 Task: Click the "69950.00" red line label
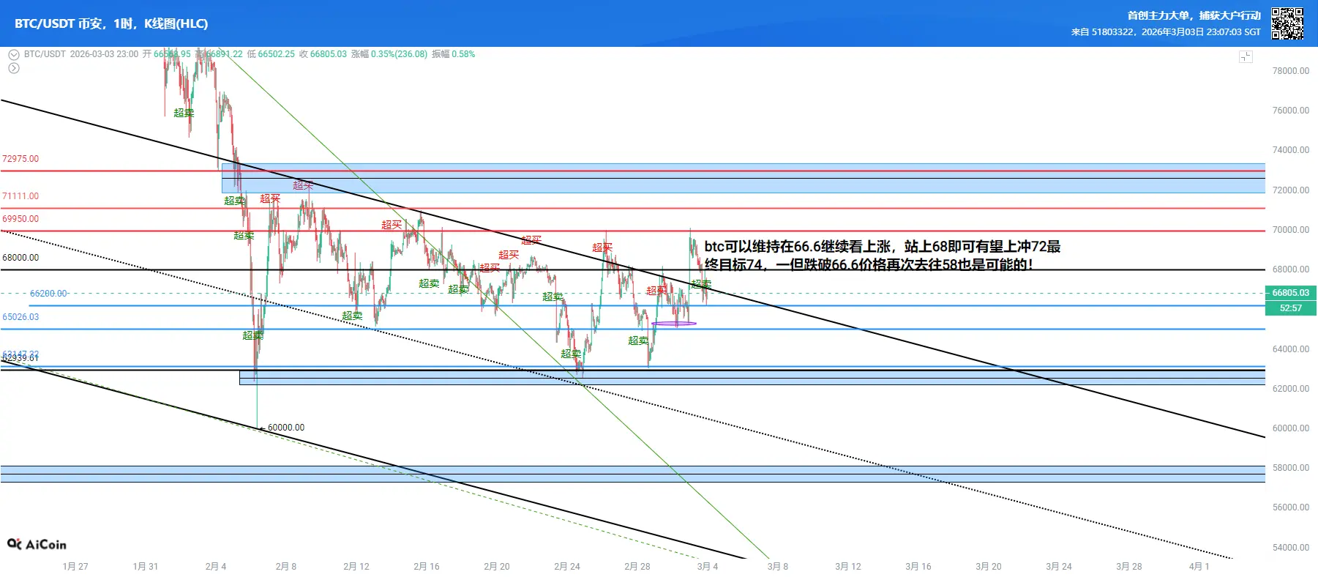click(20, 219)
